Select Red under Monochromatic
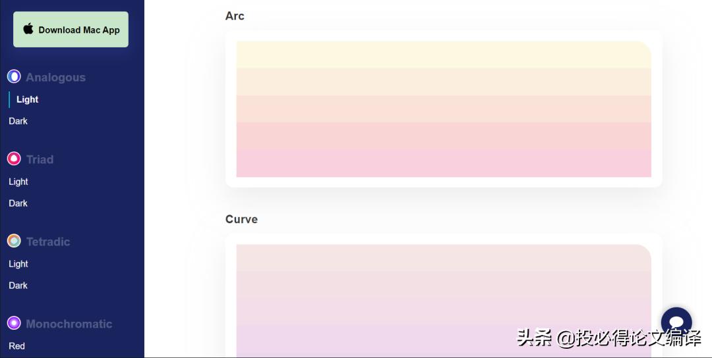 [x=17, y=346]
